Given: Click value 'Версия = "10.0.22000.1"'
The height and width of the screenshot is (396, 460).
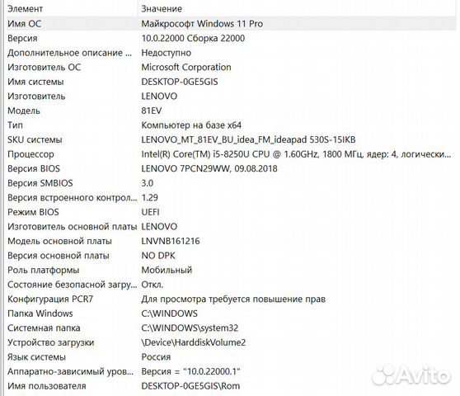Looking at the screenshot, I should (190, 371).
